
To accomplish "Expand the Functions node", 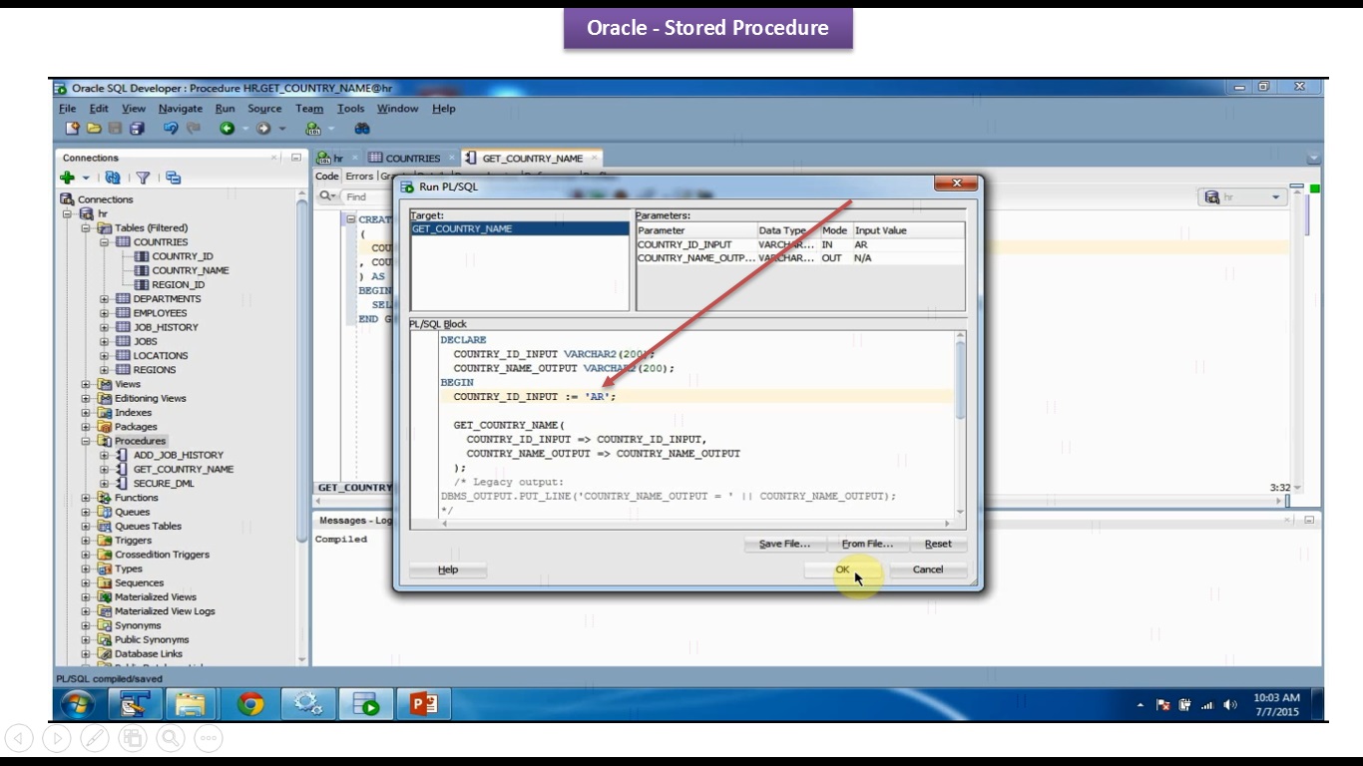I will (86, 498).
